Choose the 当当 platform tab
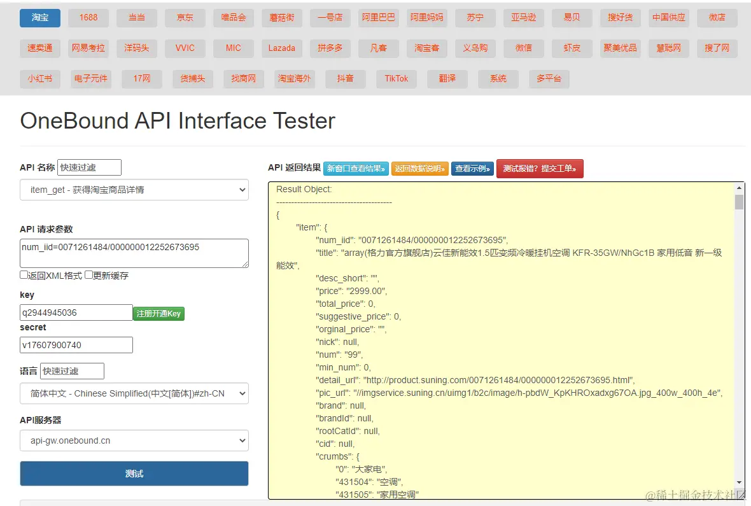This screenshot has width=751, height=506. [136, 18]
